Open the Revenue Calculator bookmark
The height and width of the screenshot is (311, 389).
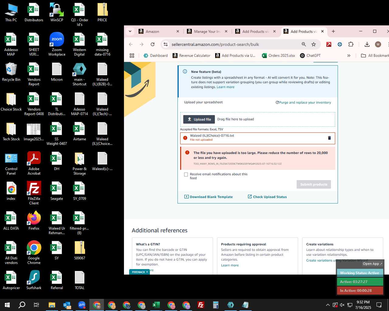[191, 56]
